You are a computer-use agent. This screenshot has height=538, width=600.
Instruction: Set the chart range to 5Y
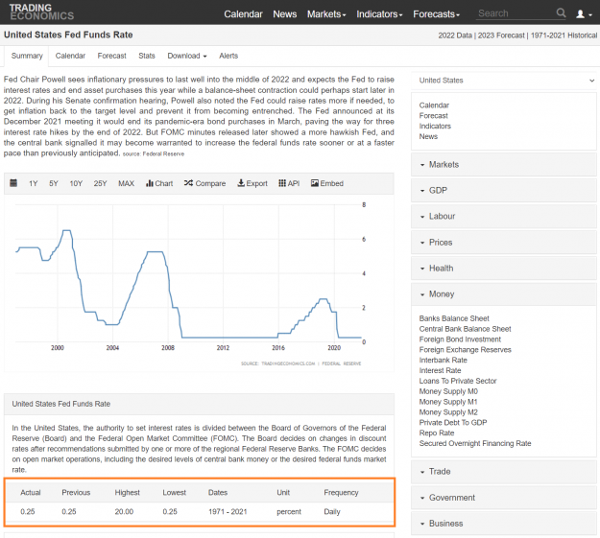pos(54,183)
